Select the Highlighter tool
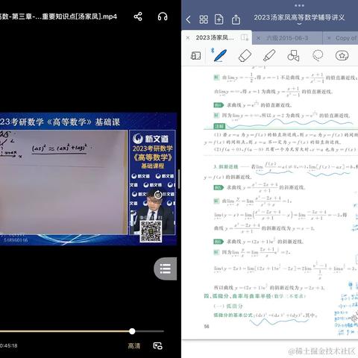The height and width of the screenshot is (358, 358). tap(269, 55)
